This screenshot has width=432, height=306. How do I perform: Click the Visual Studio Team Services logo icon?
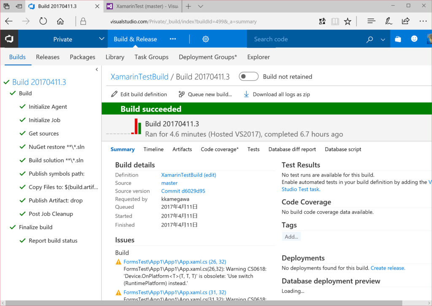coord(9,39)
